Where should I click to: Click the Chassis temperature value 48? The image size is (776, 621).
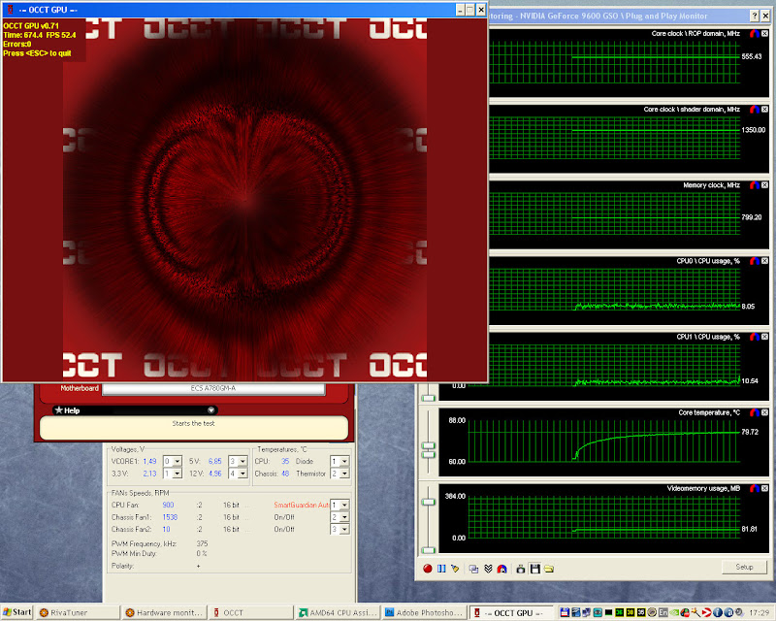click(x=285, y=474)
